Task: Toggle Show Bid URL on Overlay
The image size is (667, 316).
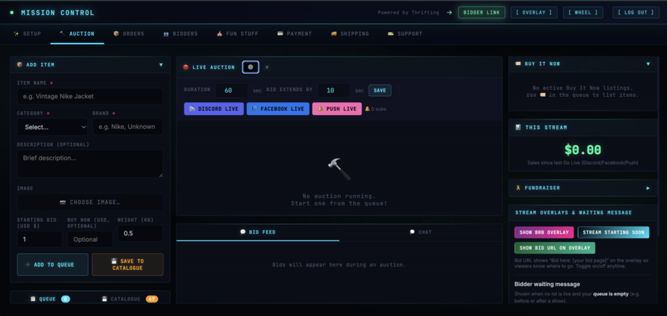Action: click(x=555, y=248)
